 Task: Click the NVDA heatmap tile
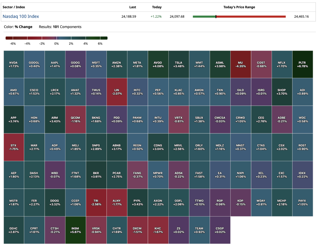pos(14,64)
